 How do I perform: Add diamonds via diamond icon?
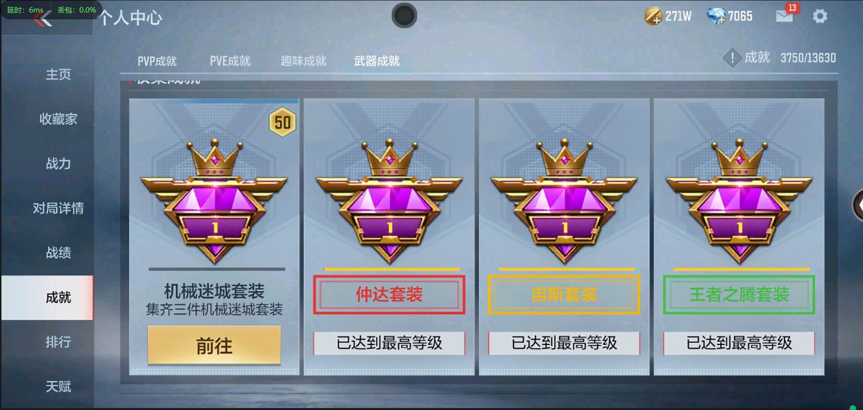pyautogui.click(x=716, y=16)
